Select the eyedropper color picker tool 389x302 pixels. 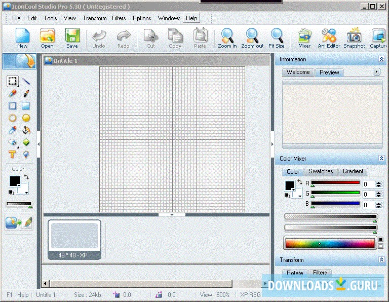(12, 130)
